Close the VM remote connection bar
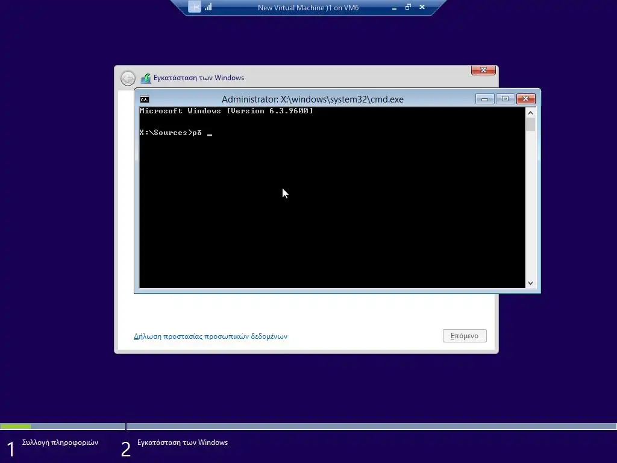 point(422,7)
